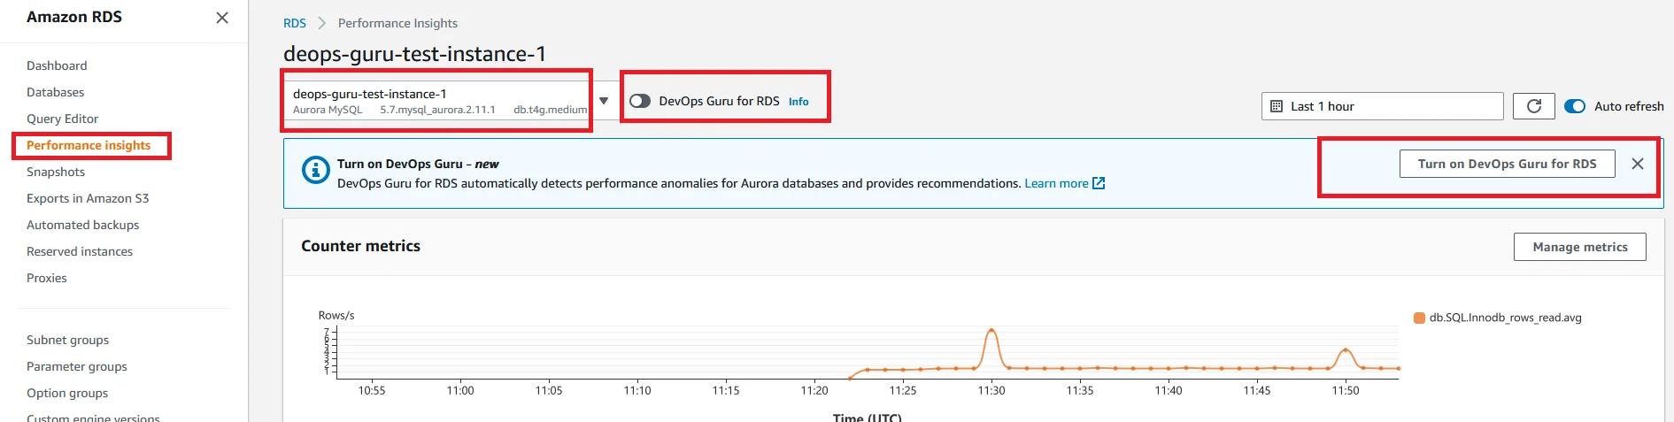The image size is (1674, 422).
Task: Click the Manage metrics button
Action: click(x=1579, y=247)
